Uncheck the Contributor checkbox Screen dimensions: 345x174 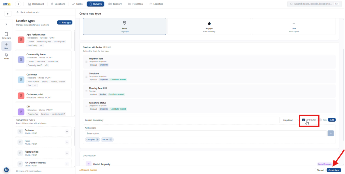point(304,120)
